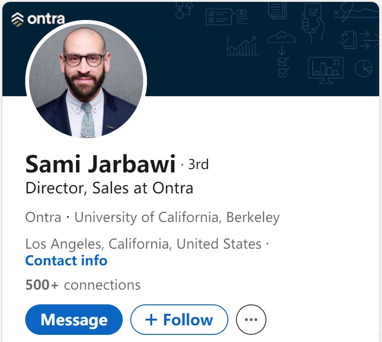Click the cloud download banner icon
The width and height of the screenshot is (382, 342).
click(282, 40)
